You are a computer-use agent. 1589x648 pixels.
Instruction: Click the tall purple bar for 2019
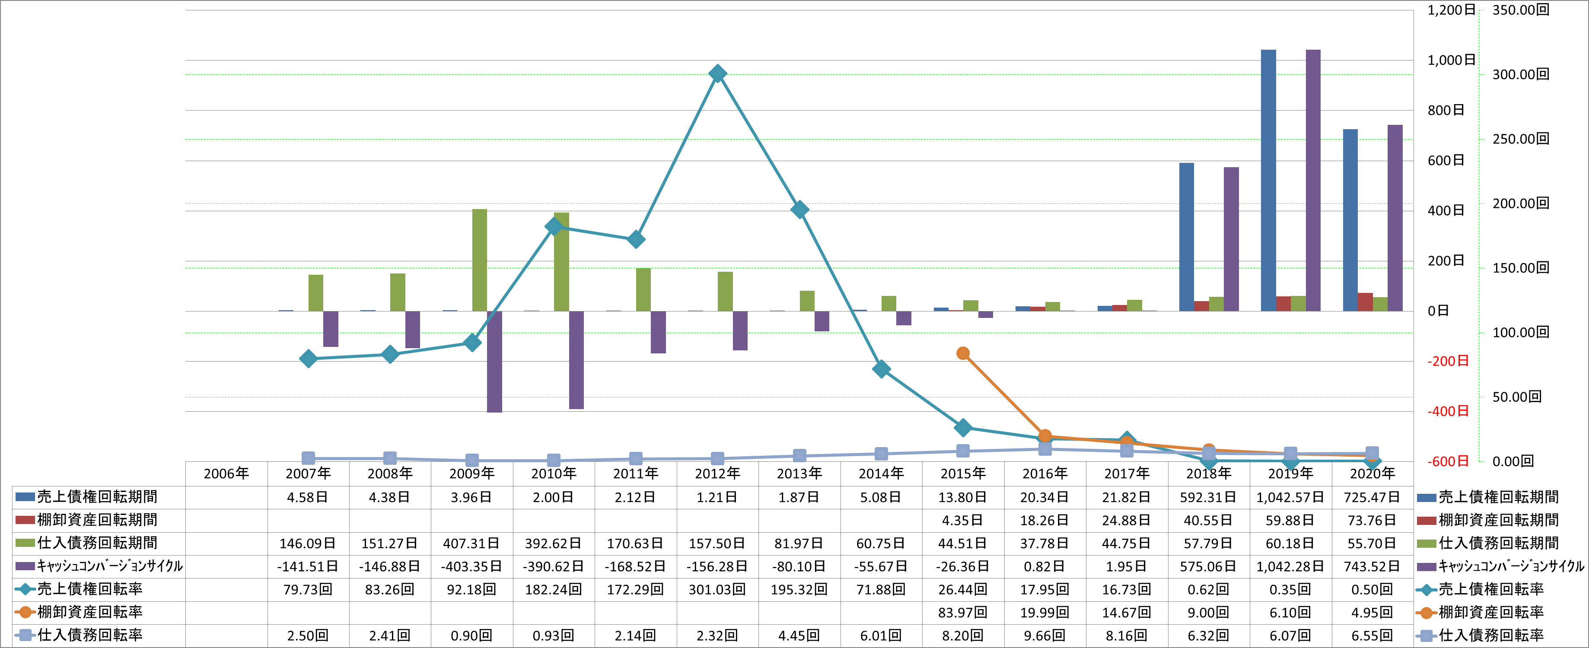[x=1313, y=180]
